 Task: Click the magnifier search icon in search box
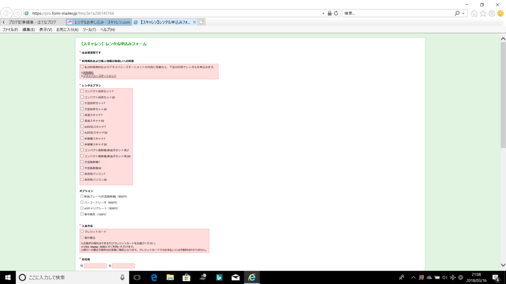tap(457, 13)
